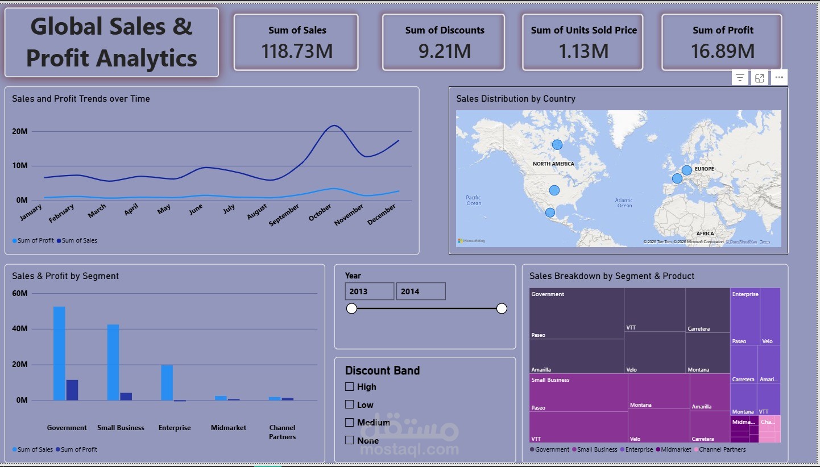Check the Low discount band checkbox

(x=349, y=405)
